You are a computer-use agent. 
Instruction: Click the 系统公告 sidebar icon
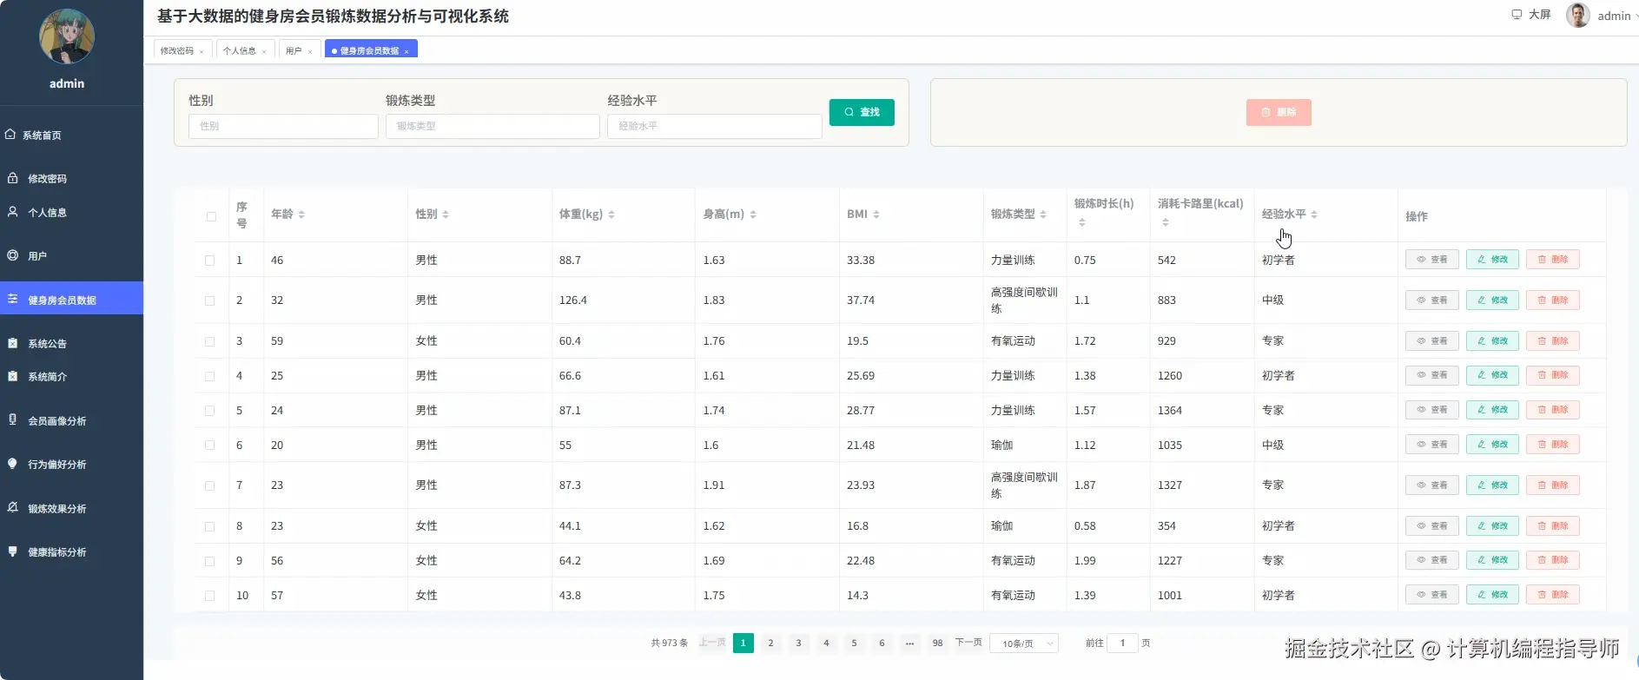pos(13,343)
